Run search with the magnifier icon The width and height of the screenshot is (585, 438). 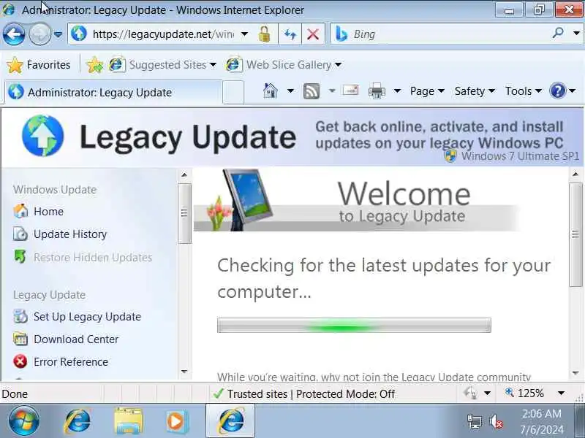pyautogui.click(x=558, y=33)
